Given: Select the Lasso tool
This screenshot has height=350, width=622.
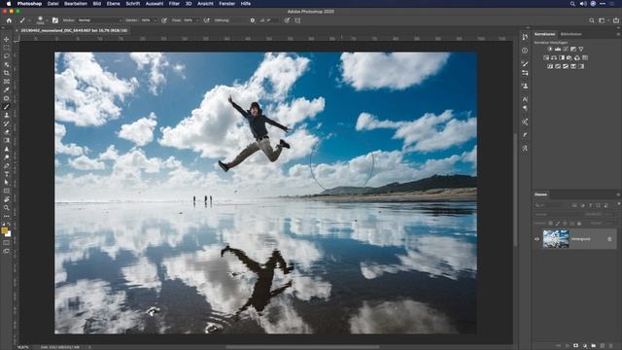Looking at the screenshot, I should [7, 56].
